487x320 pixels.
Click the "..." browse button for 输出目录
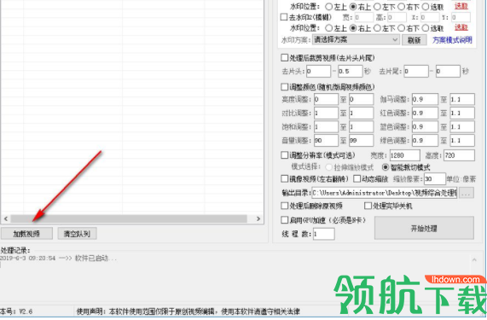click(x=467, y=193)
